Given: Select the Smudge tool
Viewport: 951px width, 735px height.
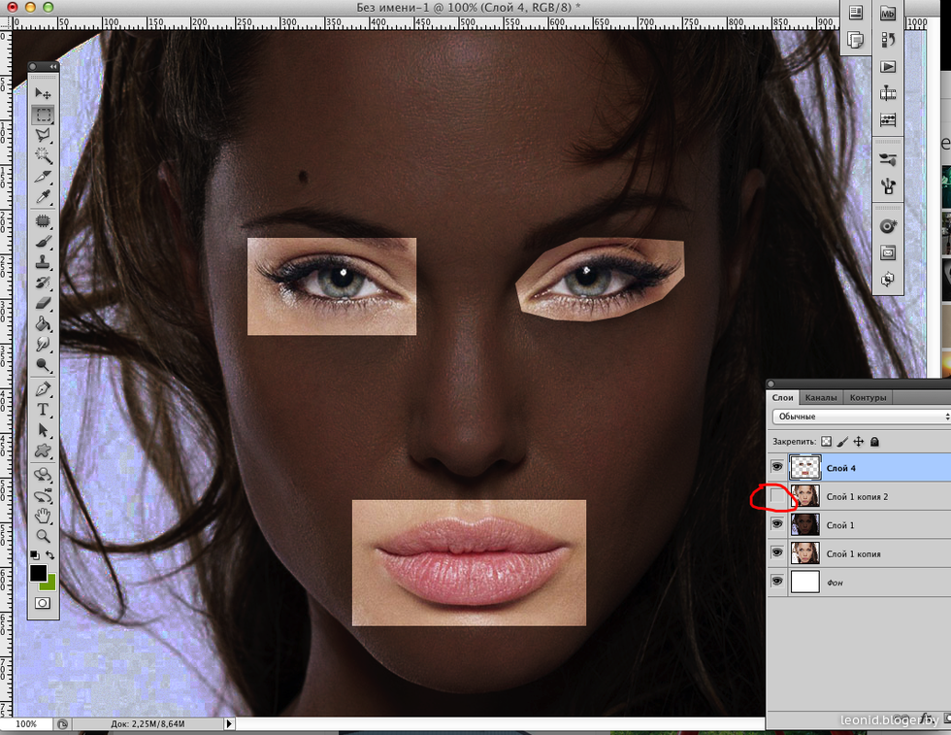Looking at the screenshot, I should coord(43,344).
